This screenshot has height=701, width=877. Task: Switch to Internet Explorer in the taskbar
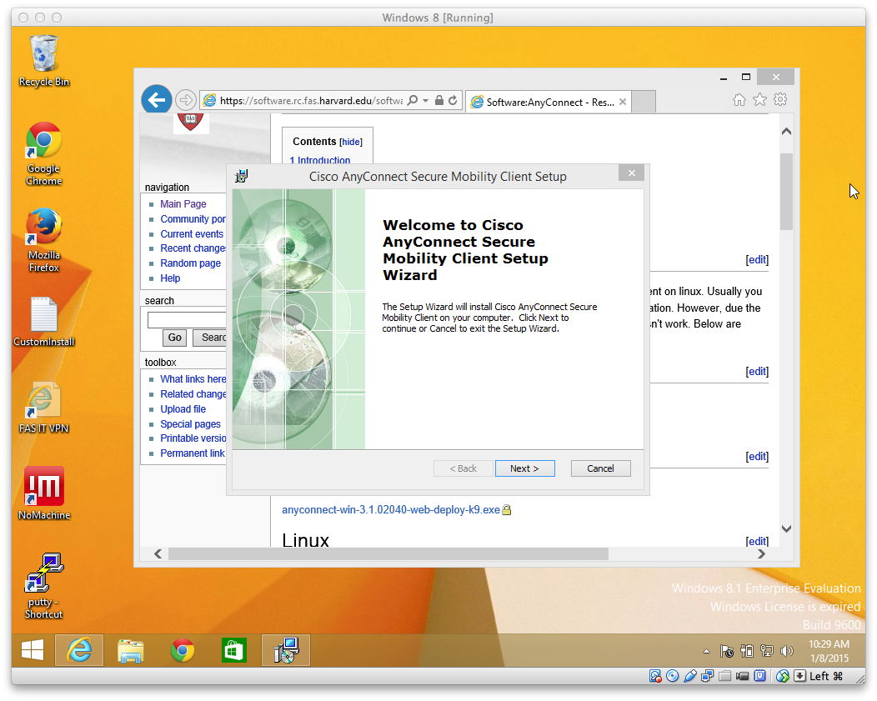(x=79, y=650)
